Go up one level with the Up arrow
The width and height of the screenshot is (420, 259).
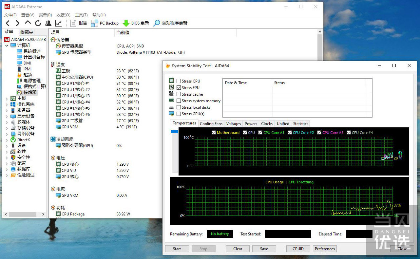click(x=28, y=23)
